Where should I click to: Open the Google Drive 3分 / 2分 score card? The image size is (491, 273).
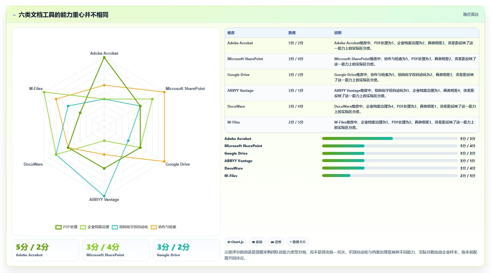[186, 250]
